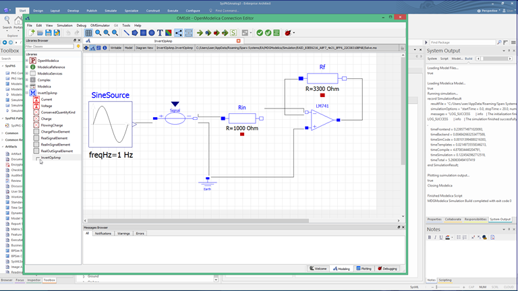Screen dimensions: 518x291
Task: Zoom out of the diagram
Action: pyautogui.click(x=115, y=32)
